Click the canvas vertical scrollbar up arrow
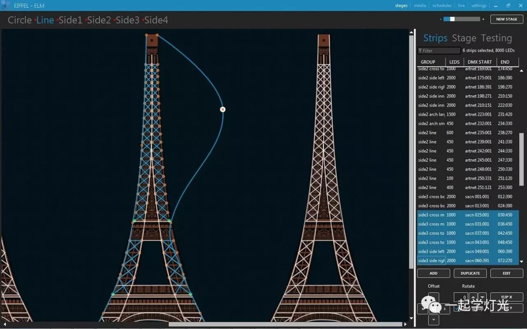527x329 pixels. point(411,32)
